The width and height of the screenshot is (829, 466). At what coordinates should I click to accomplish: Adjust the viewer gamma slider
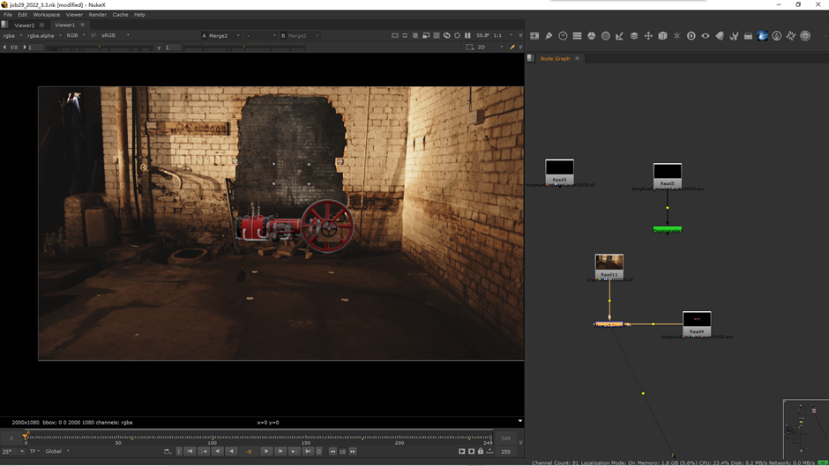(x=244, y=48)
